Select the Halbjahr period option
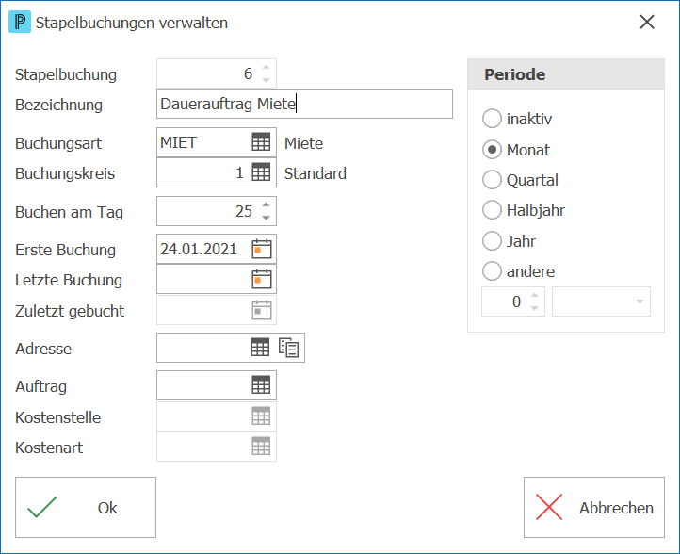This screenshot has height=554, width=680. click(x=492, y=210)
